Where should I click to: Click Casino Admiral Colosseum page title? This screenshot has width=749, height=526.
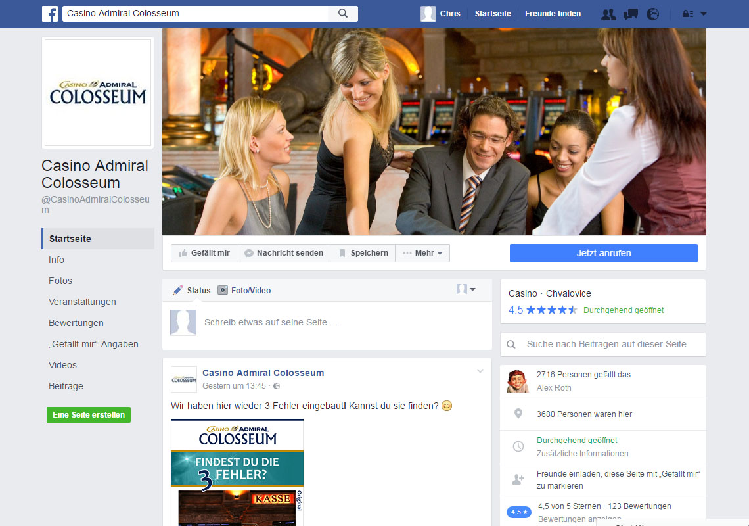click(x=95, y=174)
